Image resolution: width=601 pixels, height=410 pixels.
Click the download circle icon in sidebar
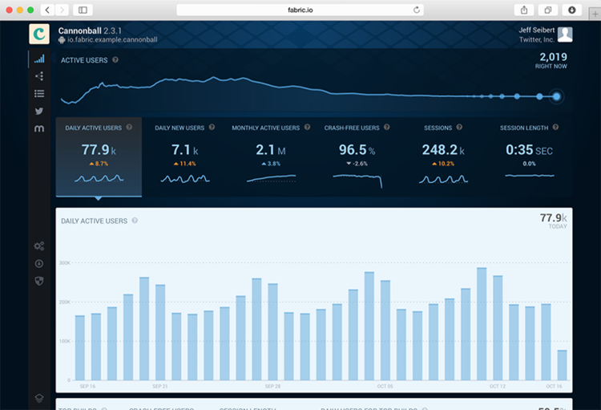(38, 263)
